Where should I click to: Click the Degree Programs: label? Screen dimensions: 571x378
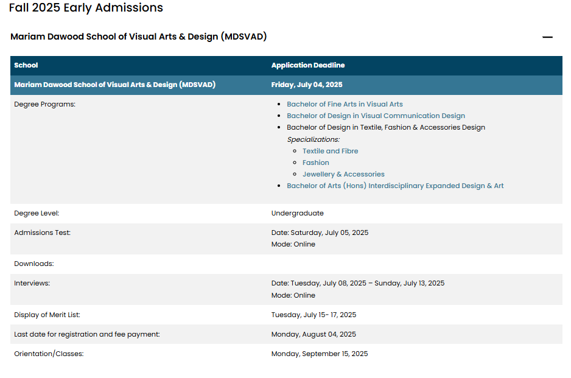[x=45, y=104]
